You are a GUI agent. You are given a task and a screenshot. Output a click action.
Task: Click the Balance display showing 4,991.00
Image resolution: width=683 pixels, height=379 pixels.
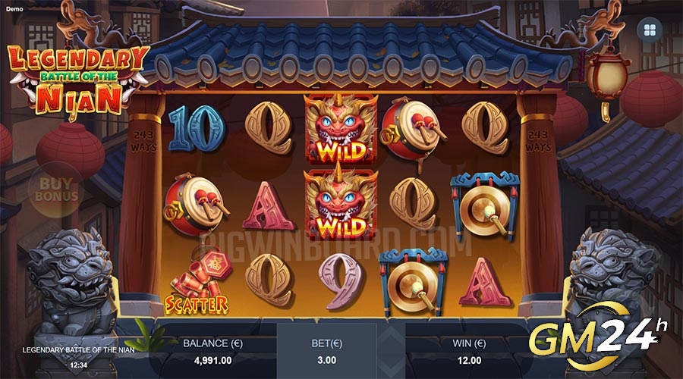click(x=212, y=352)
